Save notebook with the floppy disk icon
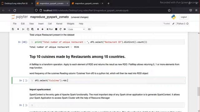Viewport: 200px width, 112px height. (13, 29)
